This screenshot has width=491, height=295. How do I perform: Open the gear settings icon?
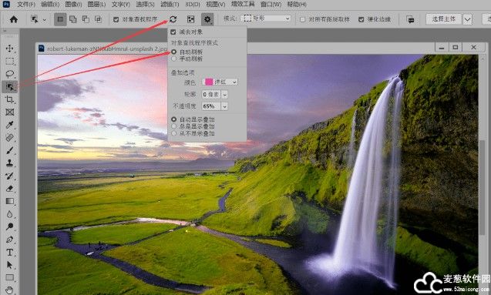207,19
